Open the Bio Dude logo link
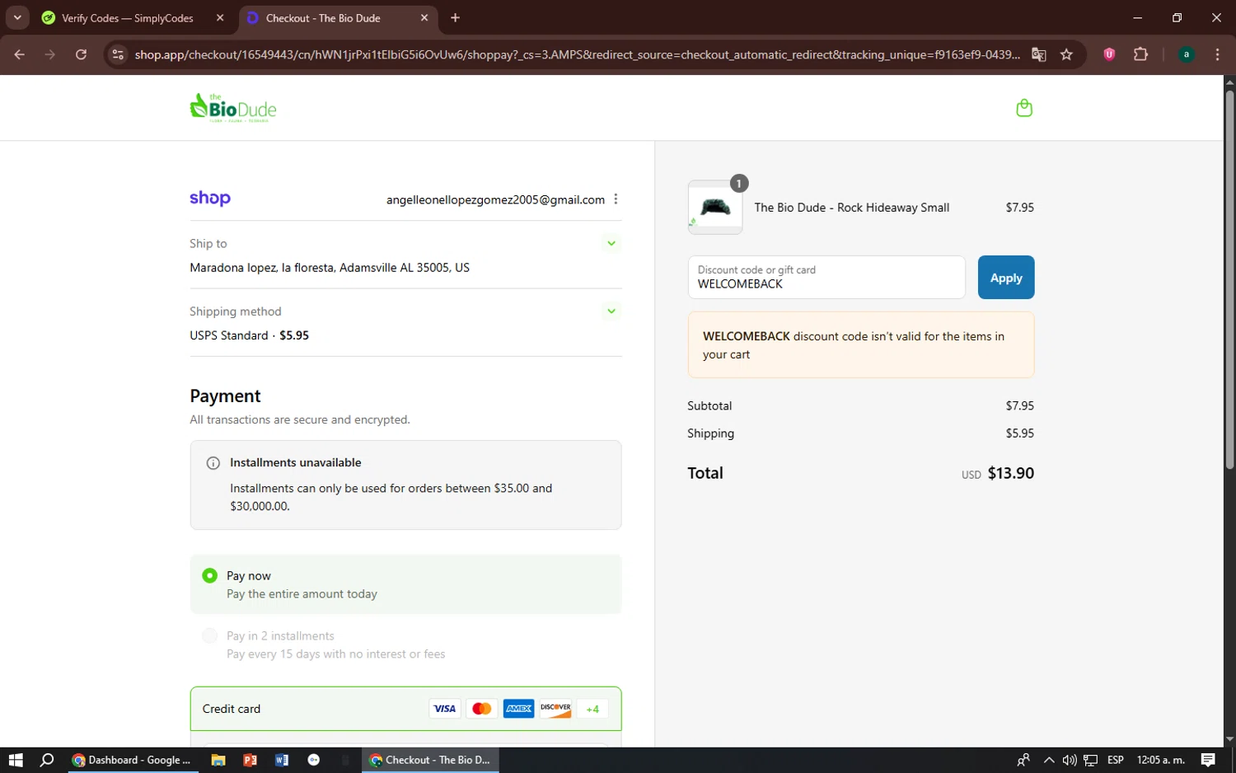The image size is (1236, 773). (x=233, y=108)
